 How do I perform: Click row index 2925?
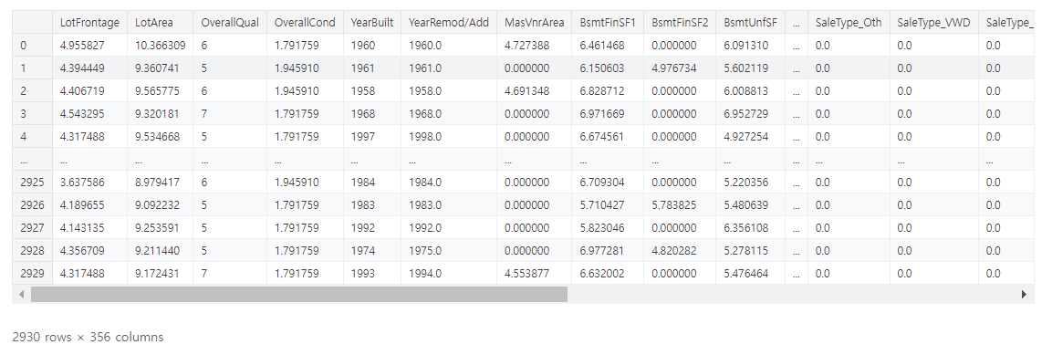tap(32, 183)
